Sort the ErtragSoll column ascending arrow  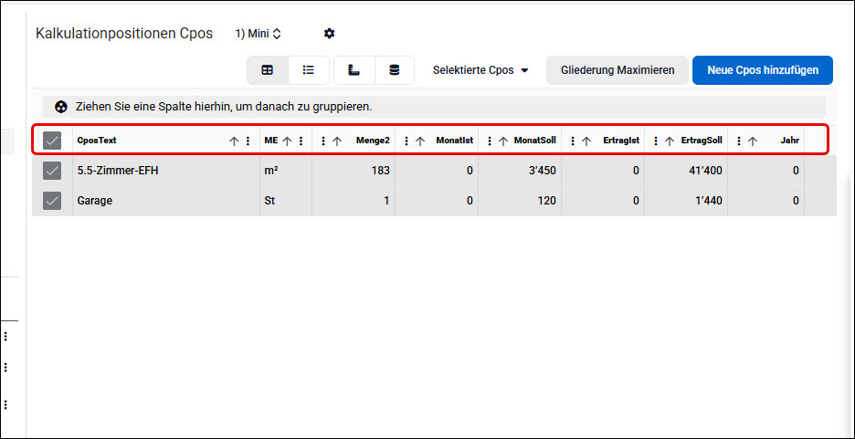(670, 141)
